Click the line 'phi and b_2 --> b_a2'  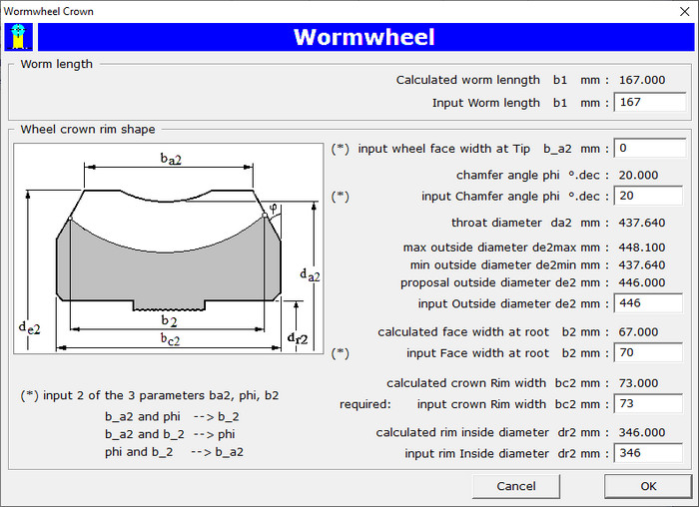[x=175, y=452]
